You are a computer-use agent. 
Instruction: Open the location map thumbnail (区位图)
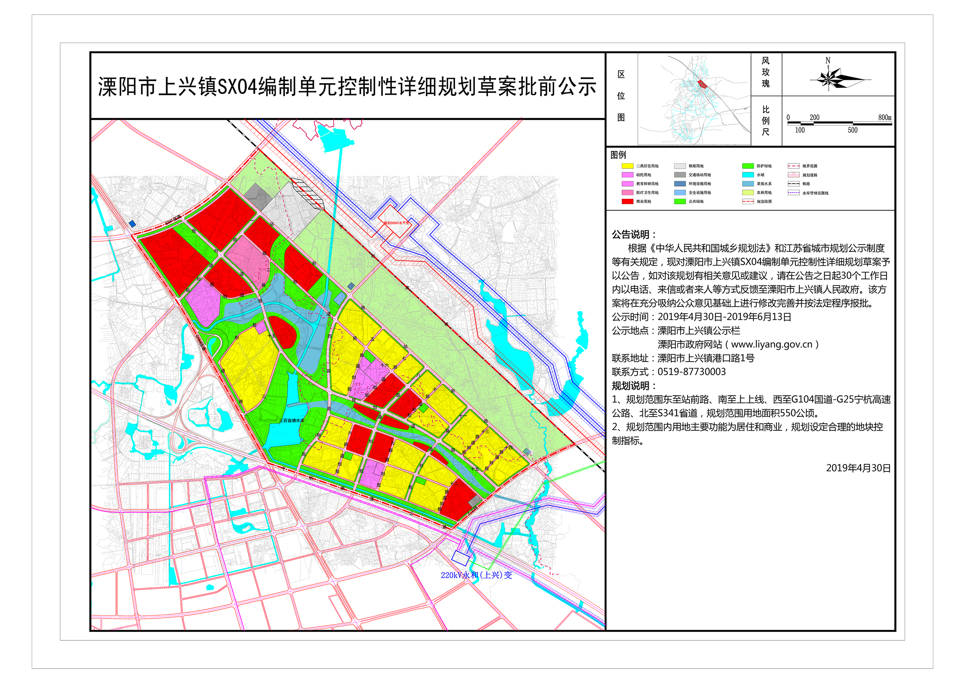click(x=694, y=99)
